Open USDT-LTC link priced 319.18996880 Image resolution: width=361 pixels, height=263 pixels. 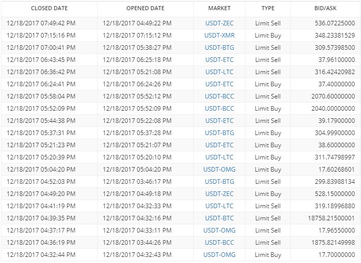(220, 206)
